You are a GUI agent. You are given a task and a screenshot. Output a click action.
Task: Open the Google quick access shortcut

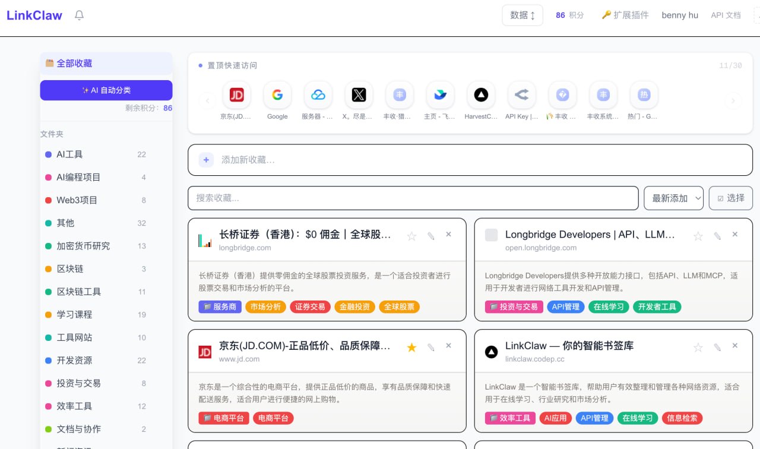277,95
